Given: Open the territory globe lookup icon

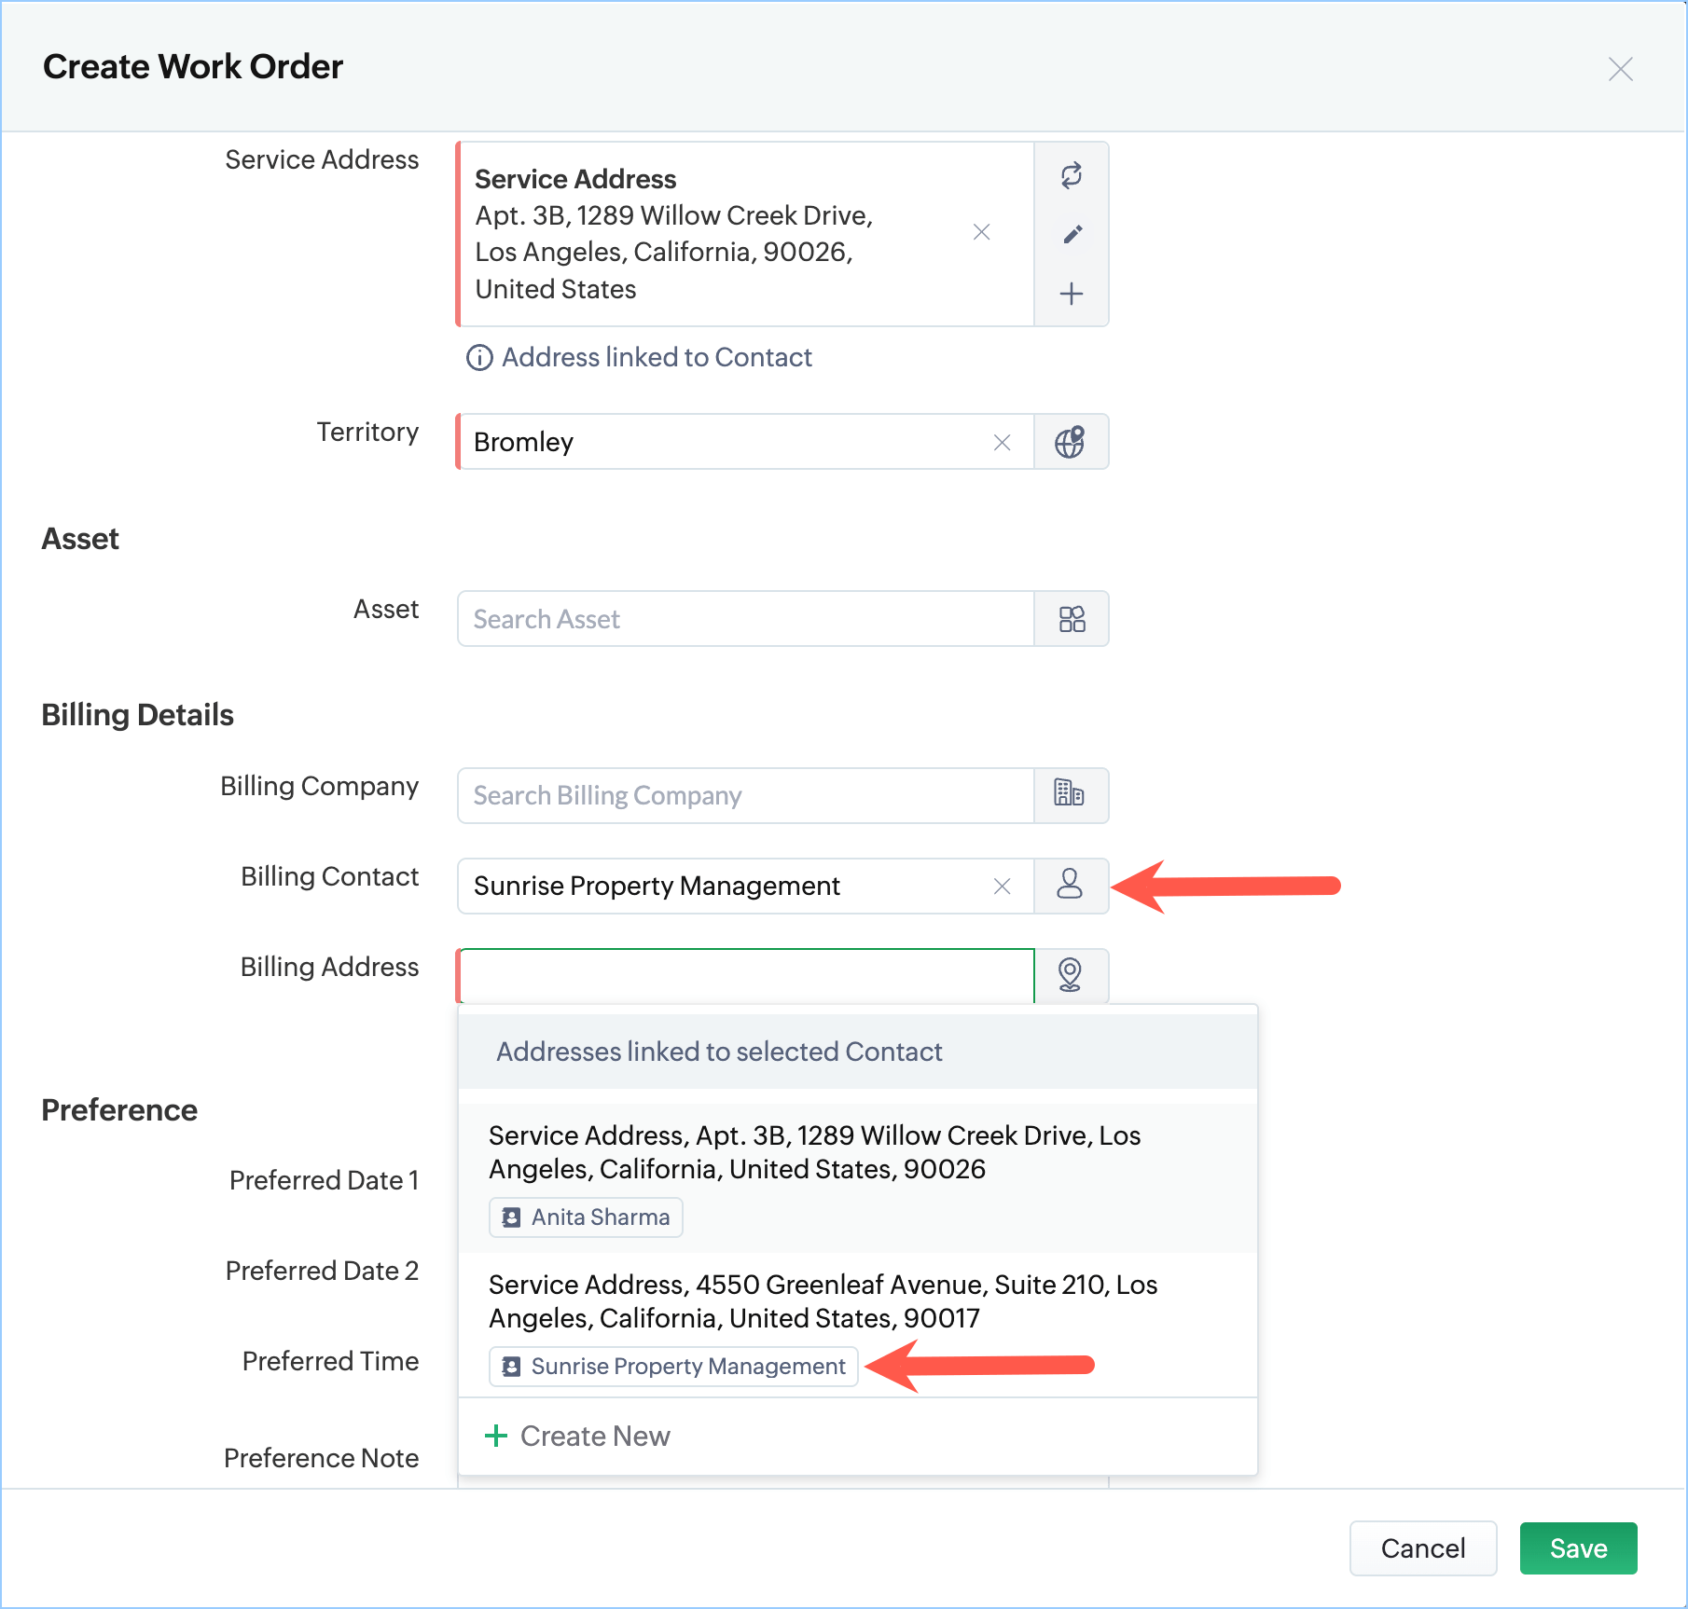Looking at the screenshot, I should click(1071, 442).
